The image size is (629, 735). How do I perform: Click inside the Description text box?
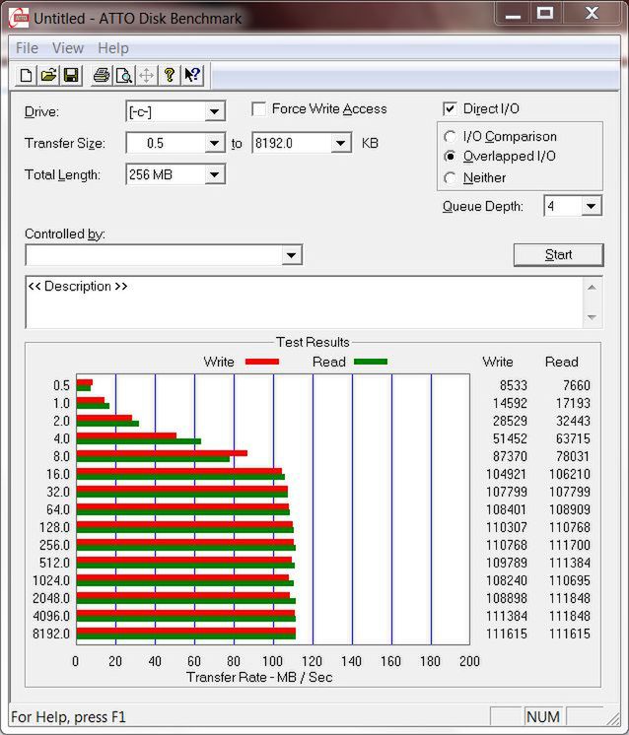point(304,302)
